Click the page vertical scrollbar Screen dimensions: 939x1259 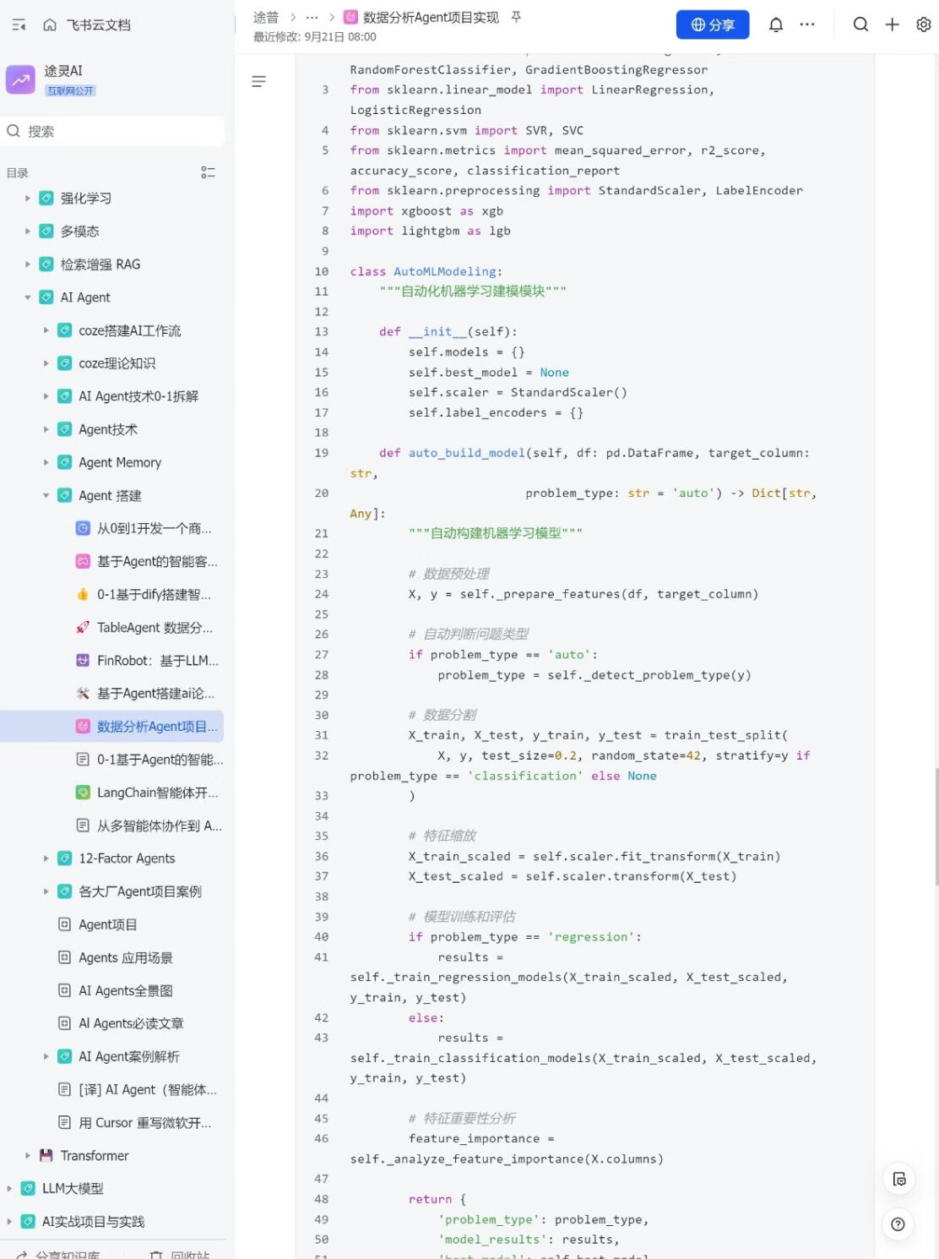coord(936,826)
